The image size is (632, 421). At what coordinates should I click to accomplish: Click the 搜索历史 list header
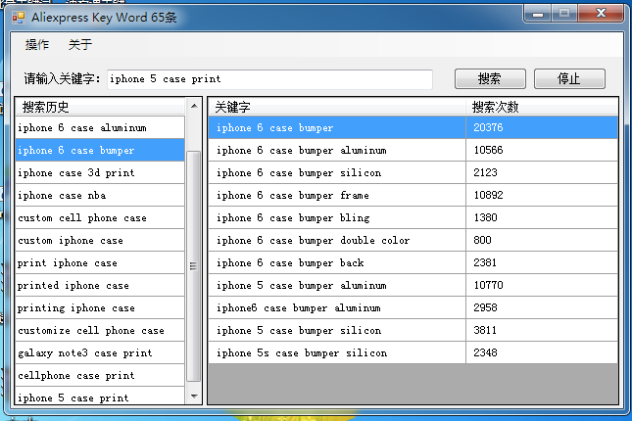[98, 107]
